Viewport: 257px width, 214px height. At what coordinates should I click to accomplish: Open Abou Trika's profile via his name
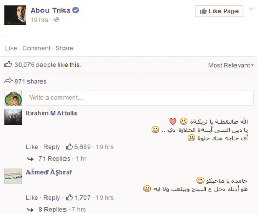coord(50,10)
